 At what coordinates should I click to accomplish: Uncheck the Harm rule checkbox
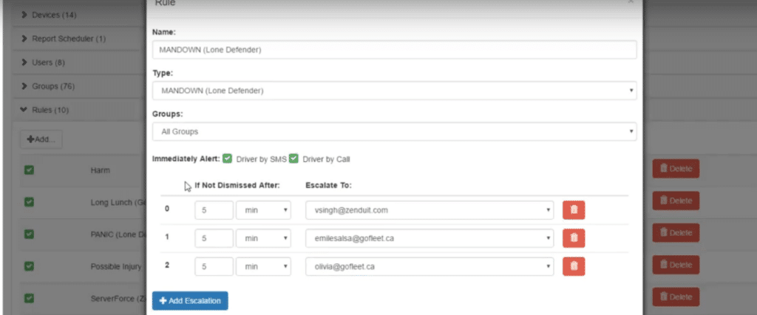pyautogui.click(x=29, y=170)
